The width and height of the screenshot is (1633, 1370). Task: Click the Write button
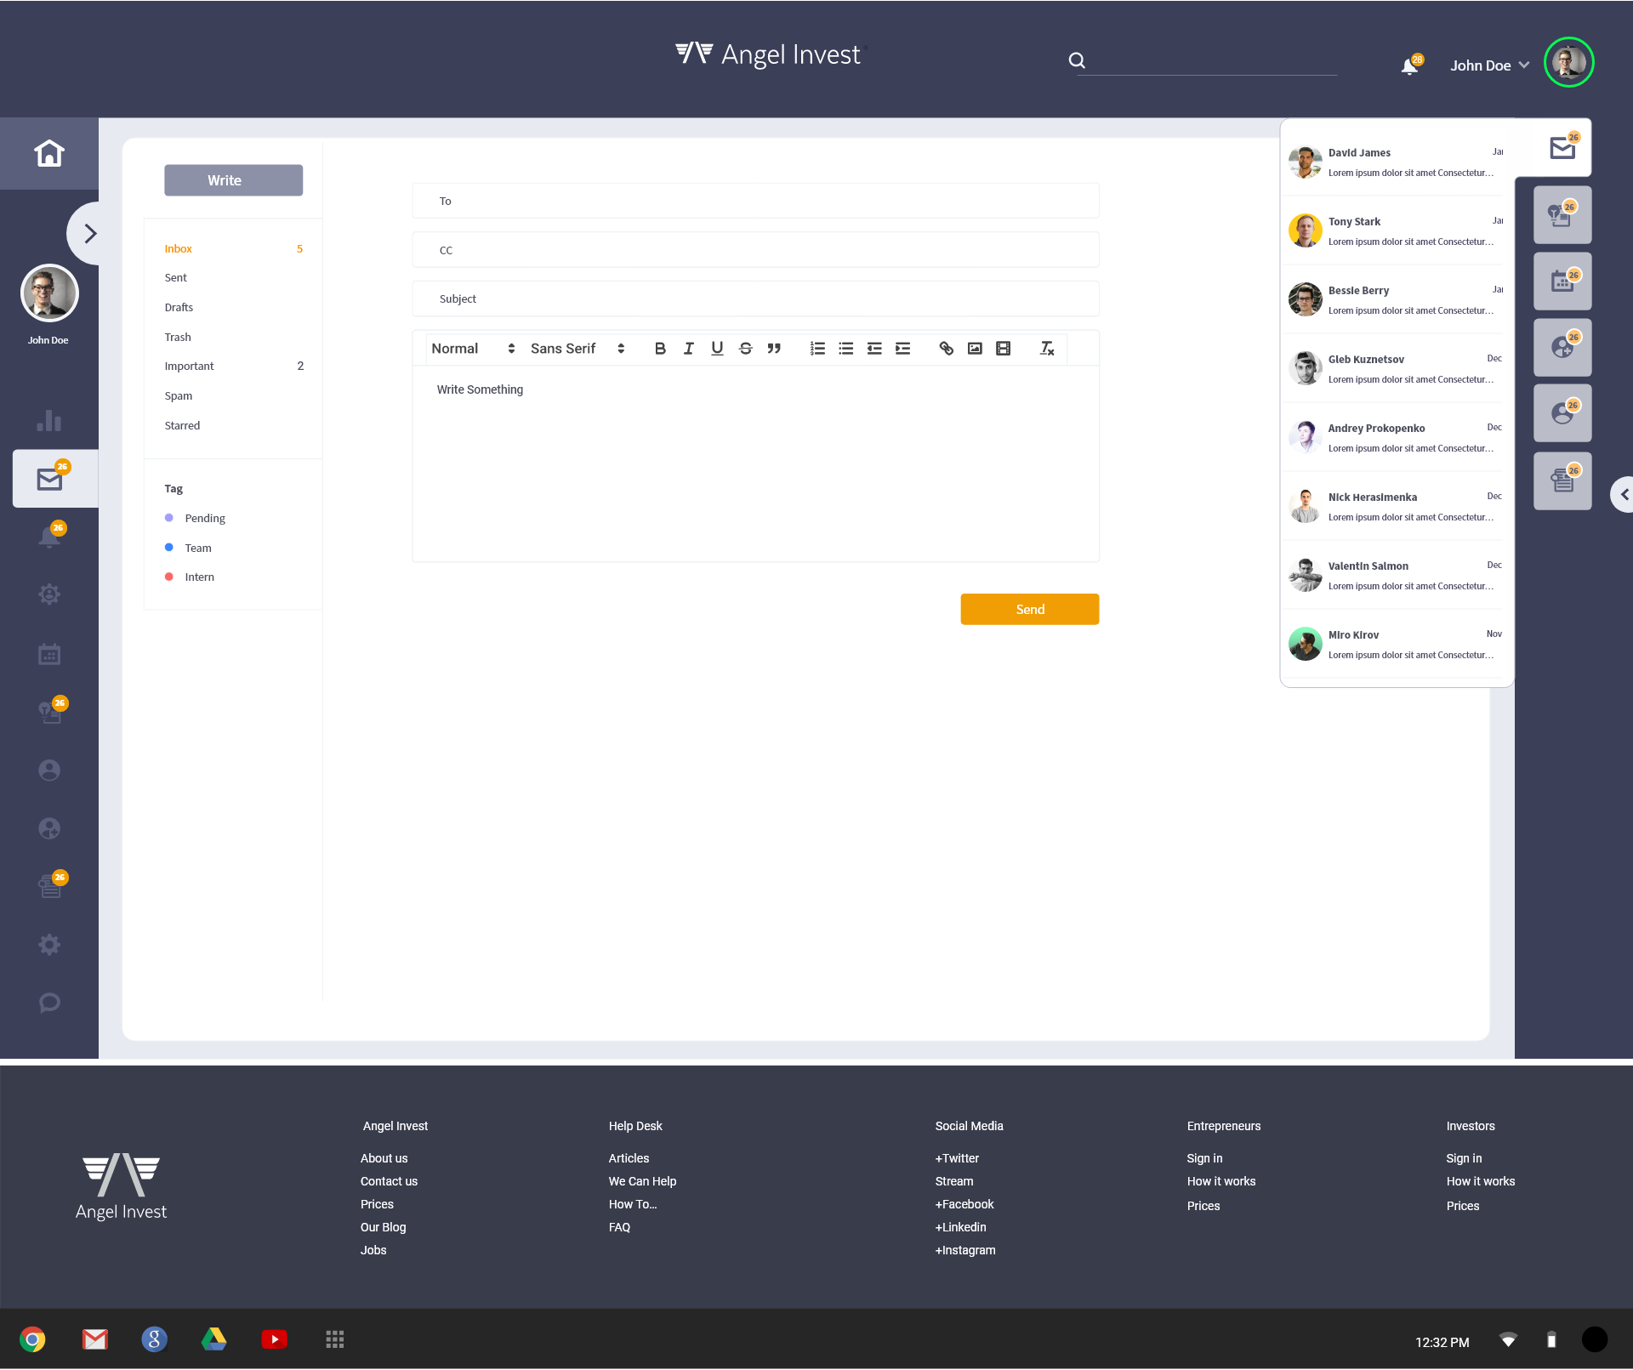pyautogui.click(x=233, y=180)
